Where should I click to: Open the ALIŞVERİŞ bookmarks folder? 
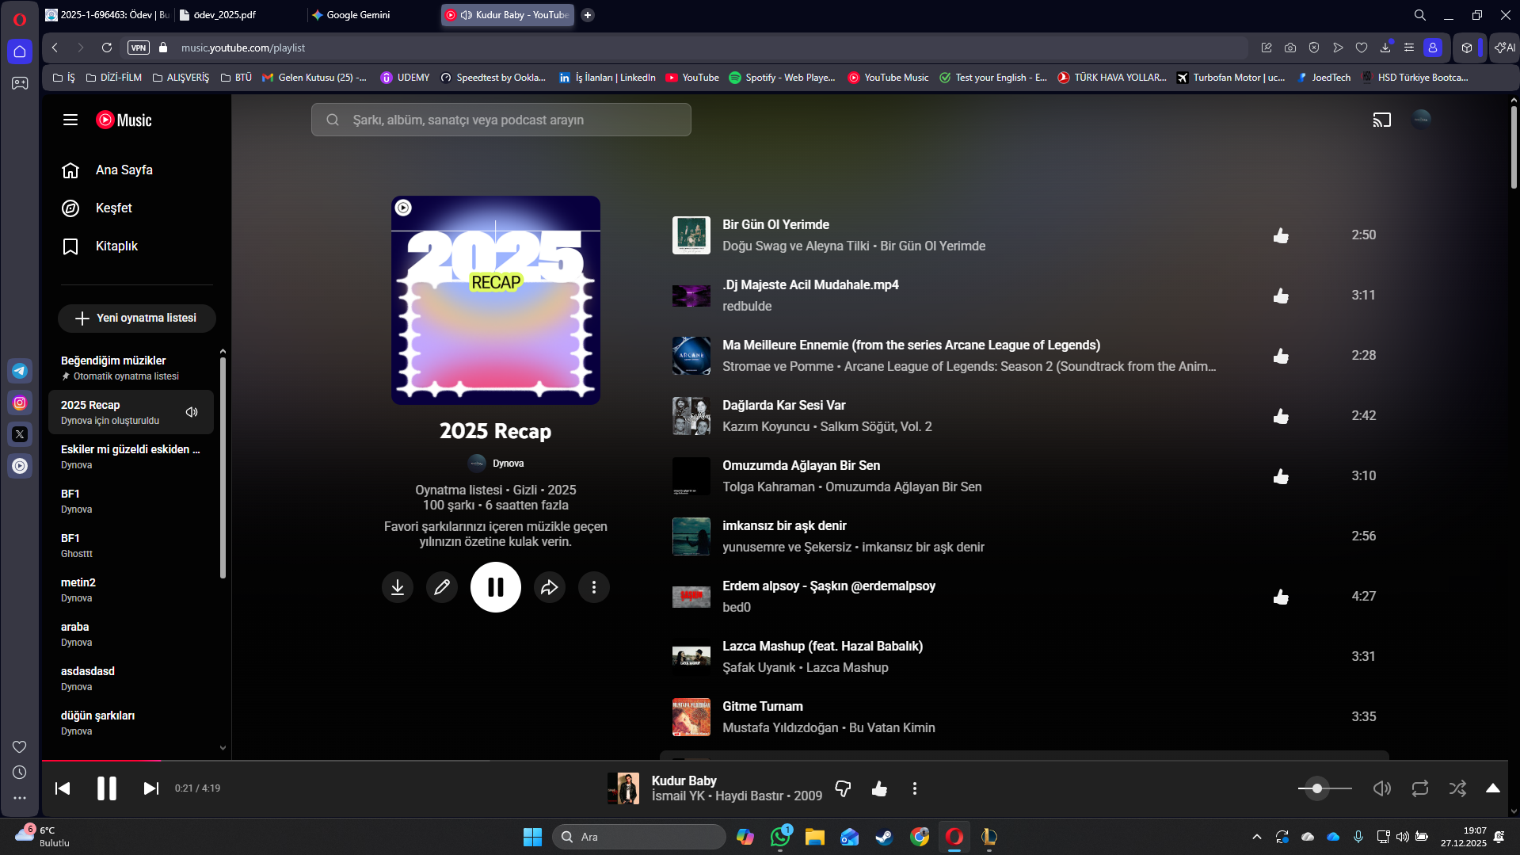pyautogui.click(x=181, y=78)
